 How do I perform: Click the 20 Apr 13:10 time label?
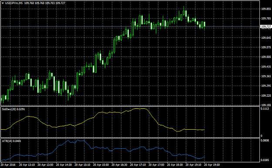click(x=27, y=165)
